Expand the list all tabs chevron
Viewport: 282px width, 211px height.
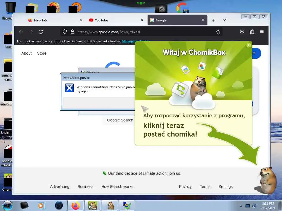point(224,20)
